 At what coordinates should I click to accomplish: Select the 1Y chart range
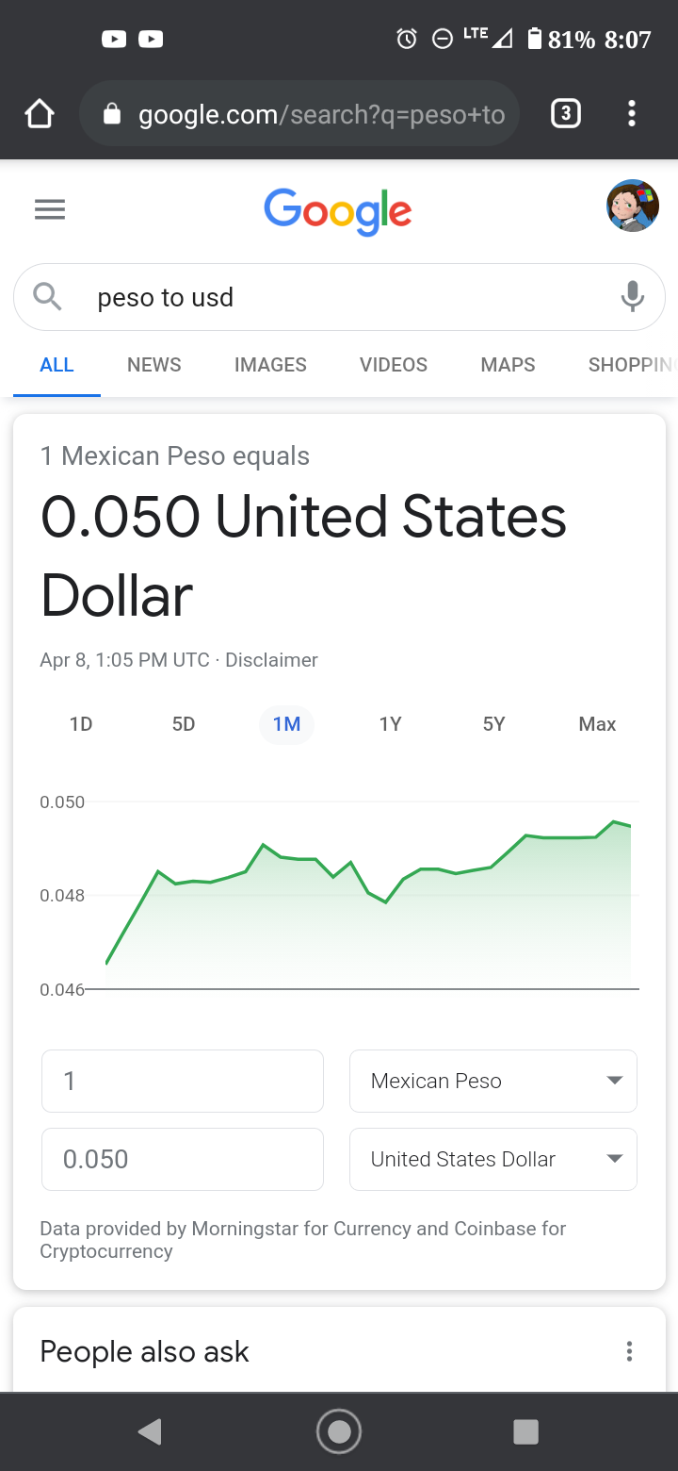(x=390, y=724)
